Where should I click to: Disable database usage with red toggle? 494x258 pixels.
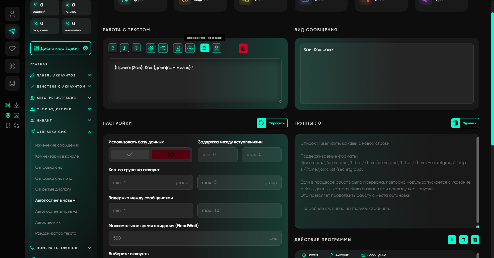171,154
